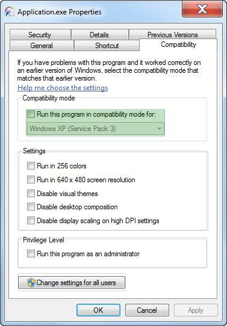Confirm with the OK button

pyautogui.click(x=98, y=310)
